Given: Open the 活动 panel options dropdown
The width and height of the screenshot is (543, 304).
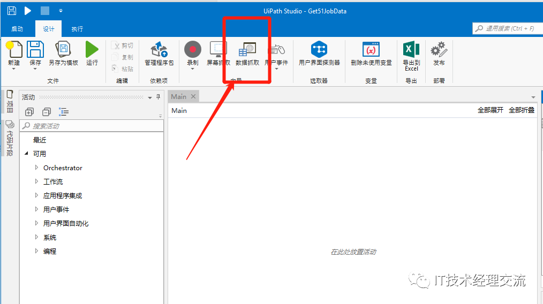Looking at the screenshot, I should (x=149, y=97).
